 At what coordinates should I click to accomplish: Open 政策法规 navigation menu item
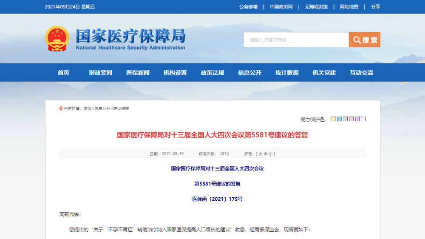[x=212, y=72]
